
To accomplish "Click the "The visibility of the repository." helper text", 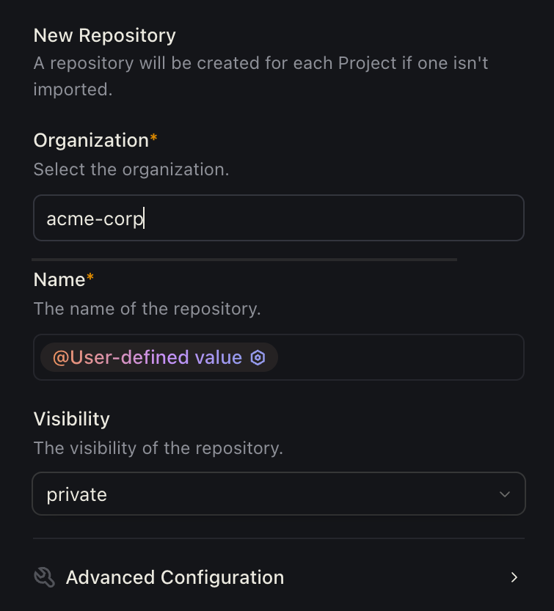I will point(158,448).
